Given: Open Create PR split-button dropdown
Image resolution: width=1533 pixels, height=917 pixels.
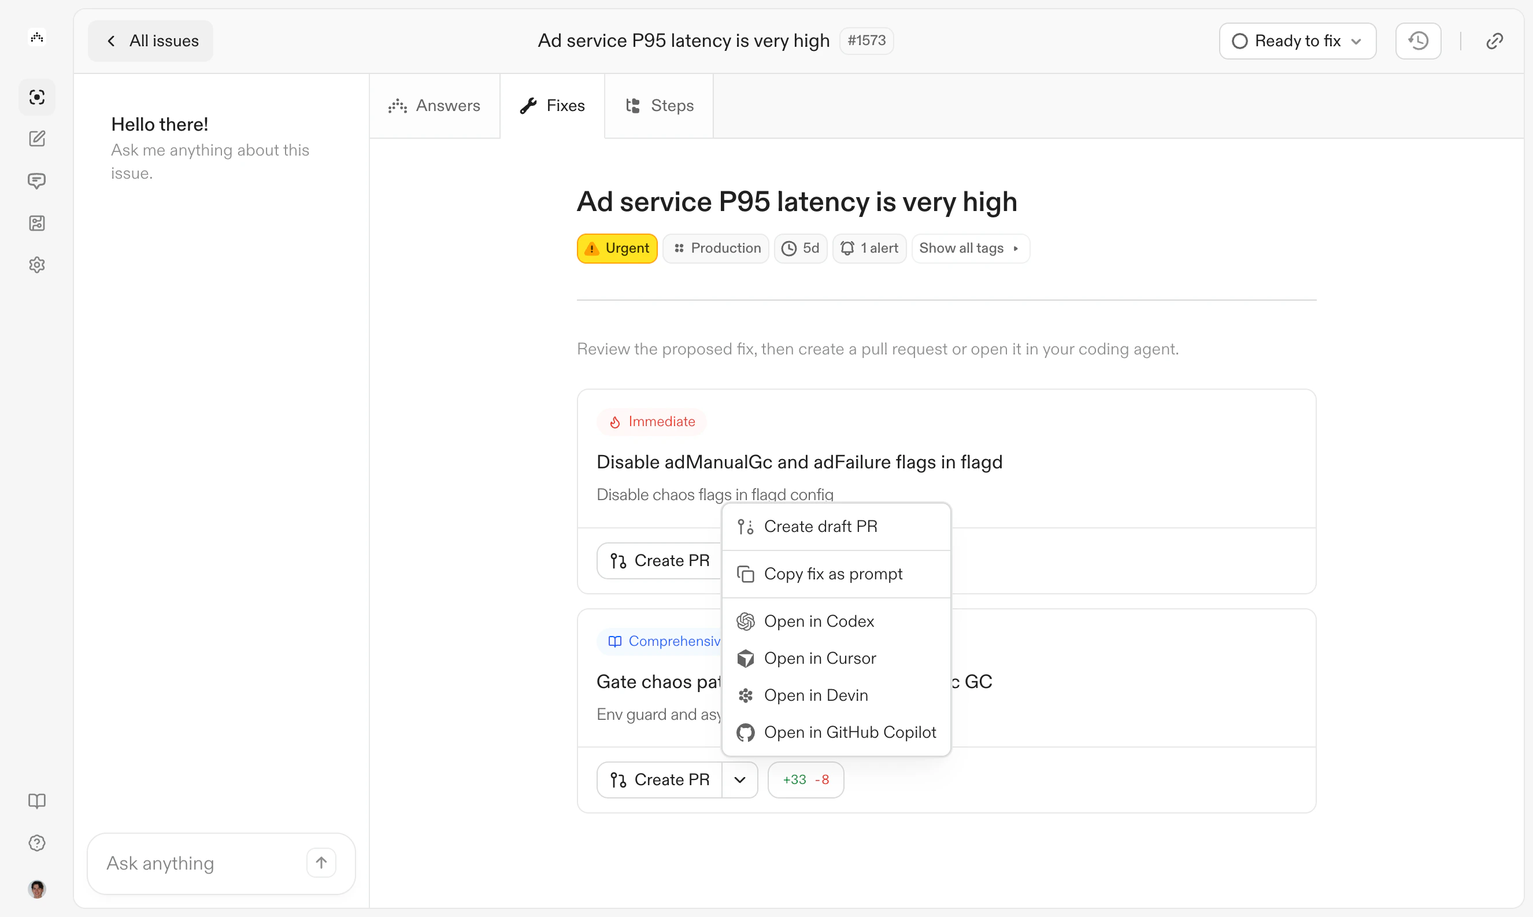Looking at the screenshot, I should [740, 779].
